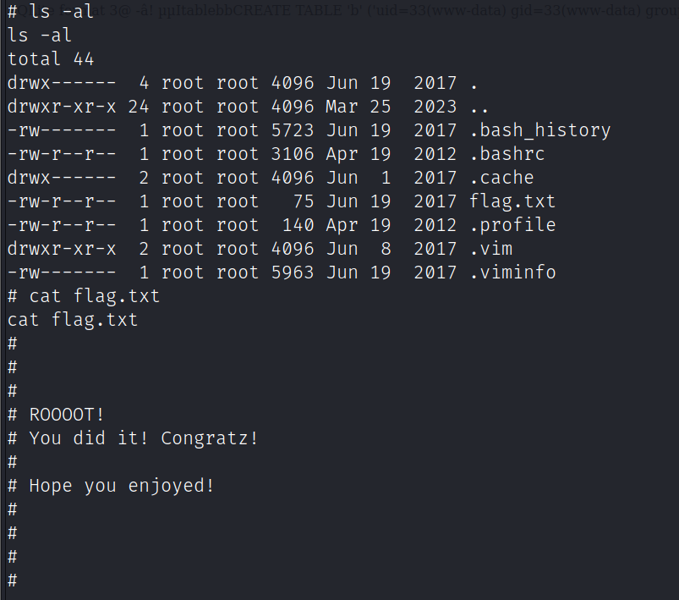
Task: Click the "You did it! Congratz!" line
Action: pyautogui.click(x=144, y=438)
